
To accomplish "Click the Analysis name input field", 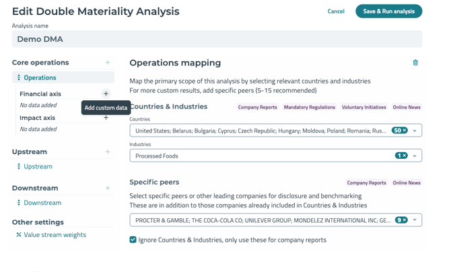I will coord(217,39).
